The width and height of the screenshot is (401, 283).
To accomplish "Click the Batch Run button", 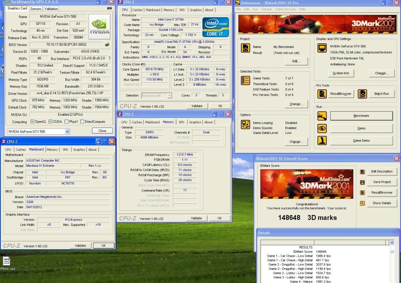I will [x=382, y=94].
